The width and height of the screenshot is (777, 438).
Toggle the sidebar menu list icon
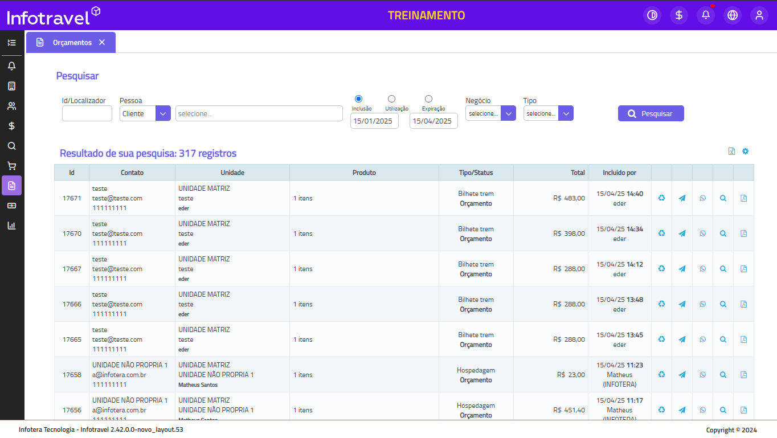(x=11, y=43)
